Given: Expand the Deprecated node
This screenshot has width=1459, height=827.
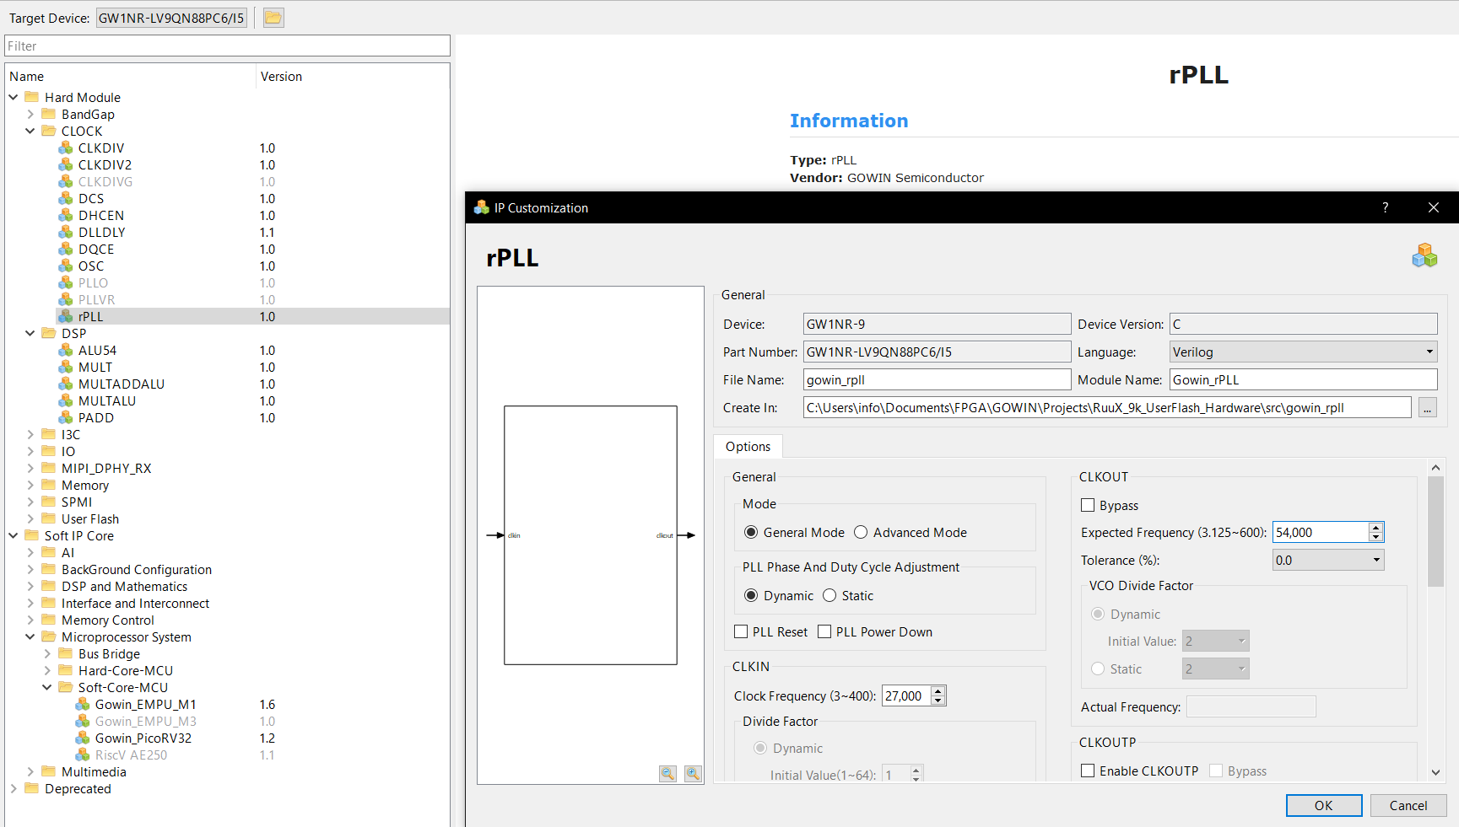Looking at the screenshot, I should pyautogui.click(x=14, y=788).
